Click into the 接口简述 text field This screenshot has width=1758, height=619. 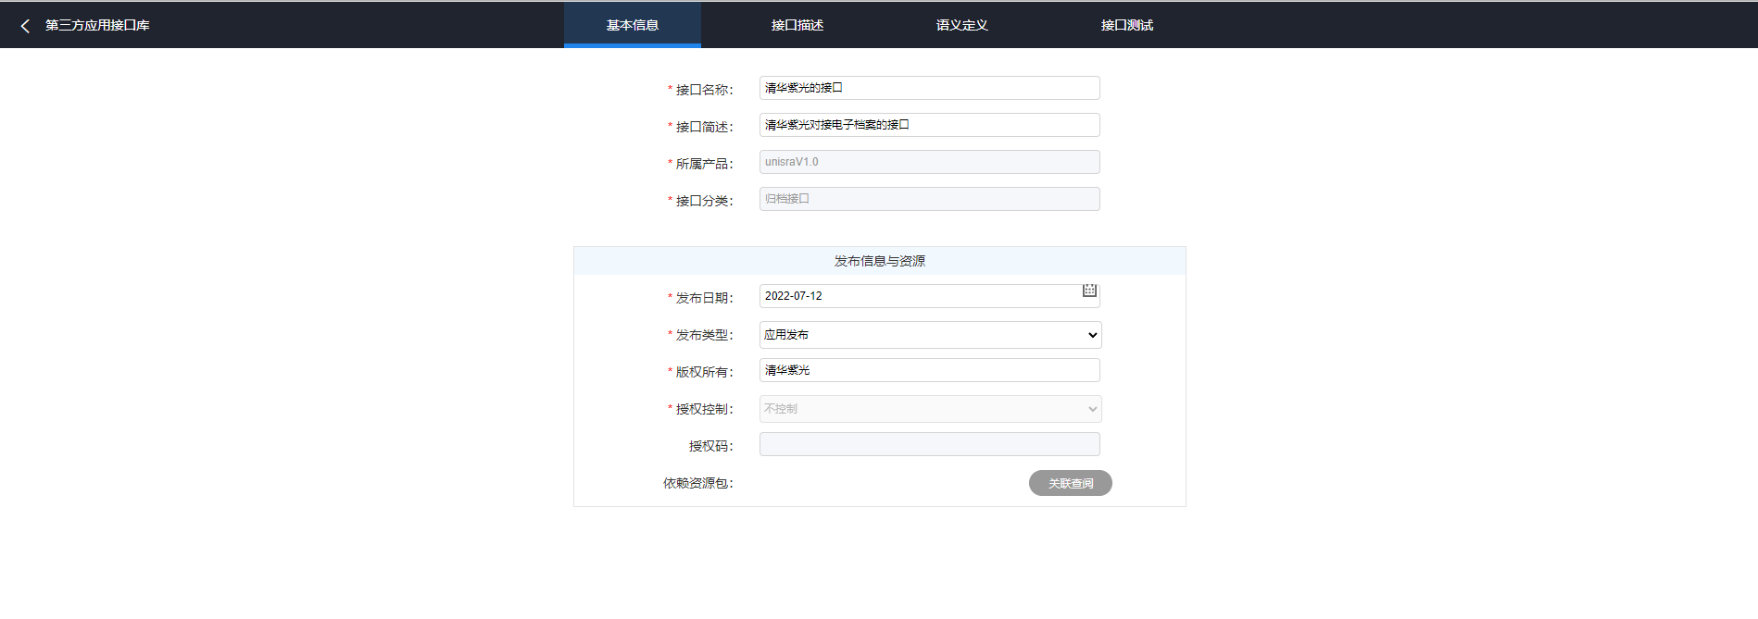click(x=929, y=125)
